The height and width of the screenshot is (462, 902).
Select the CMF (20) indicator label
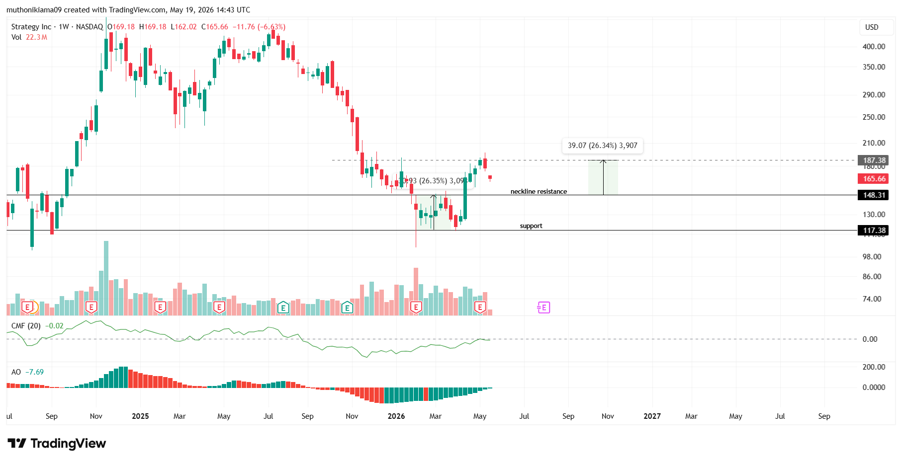click(26, 326)
